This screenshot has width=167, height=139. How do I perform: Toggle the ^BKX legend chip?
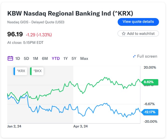[x=37, y=71]
